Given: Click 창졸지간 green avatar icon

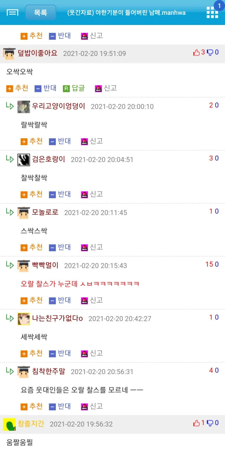Looking at the screenshot, I should coord(9,424).
